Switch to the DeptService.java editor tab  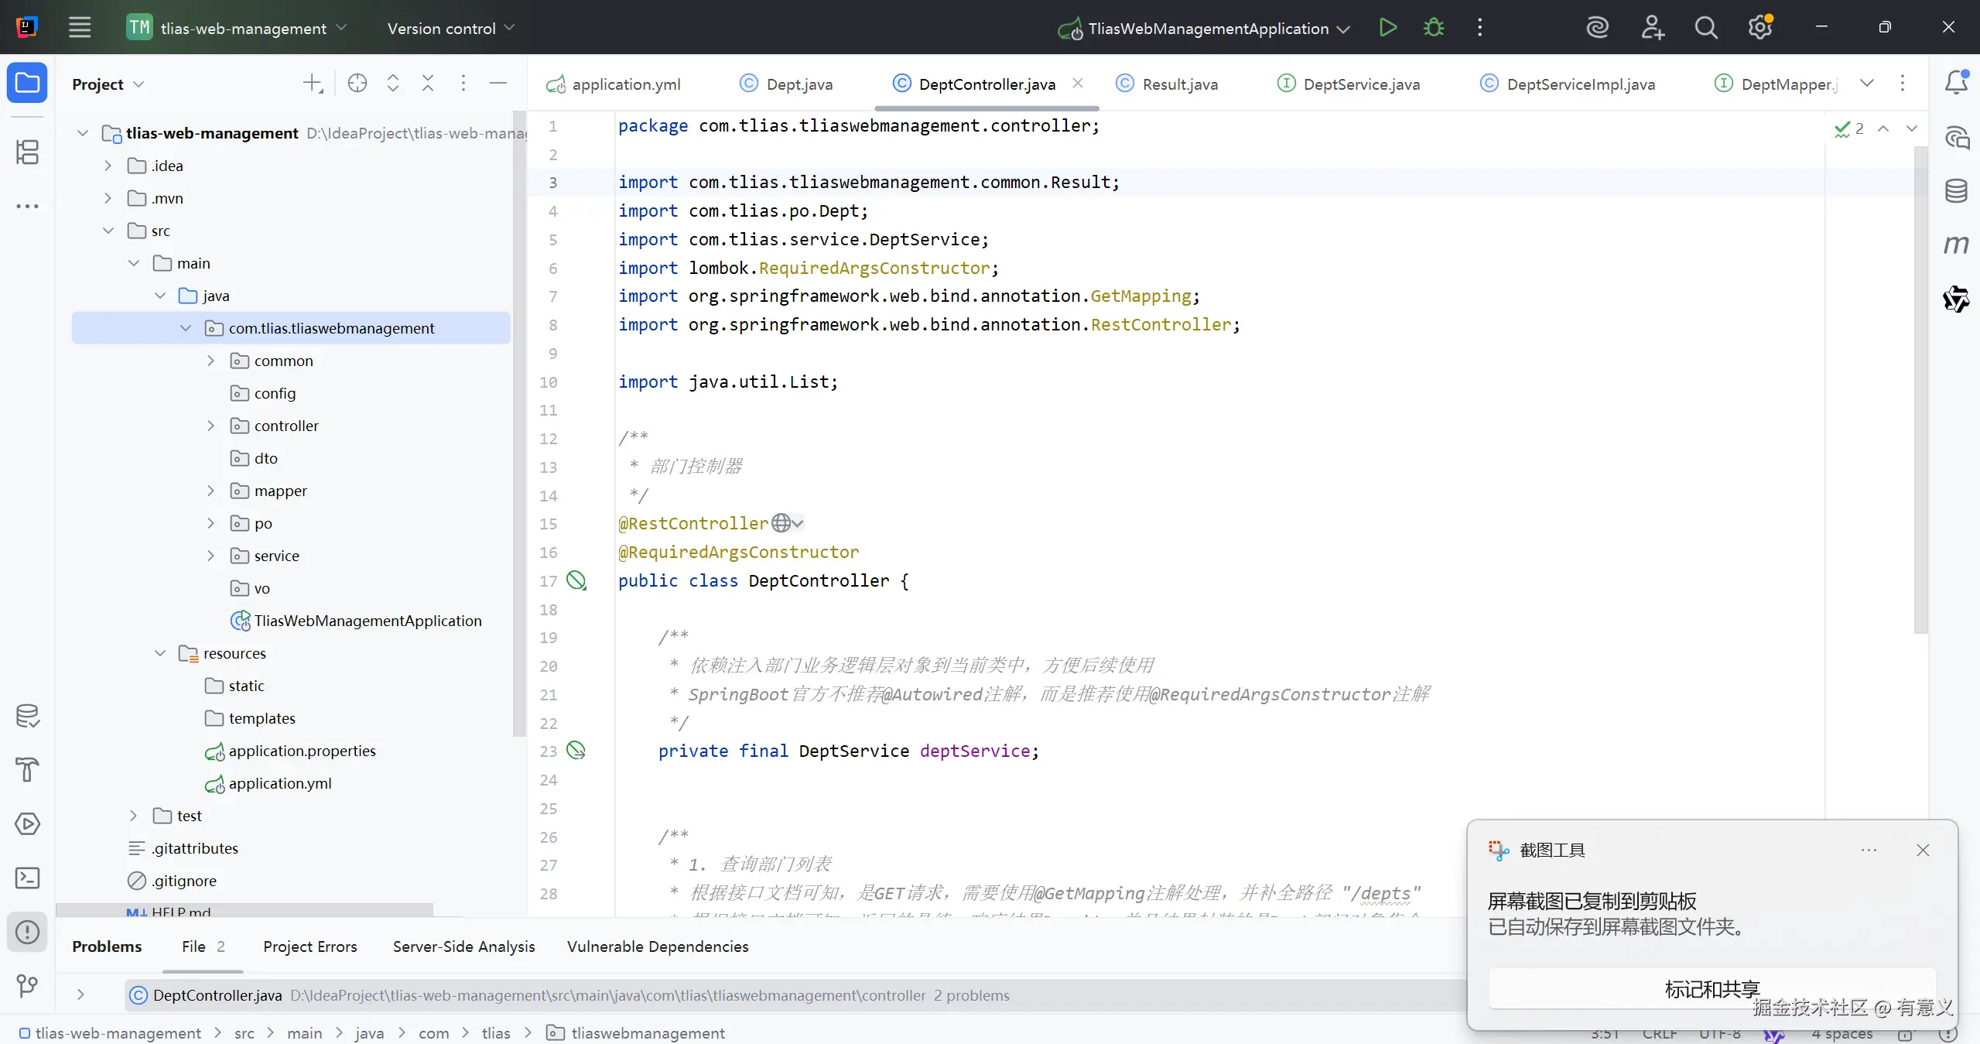click(x=1360, y=84)
